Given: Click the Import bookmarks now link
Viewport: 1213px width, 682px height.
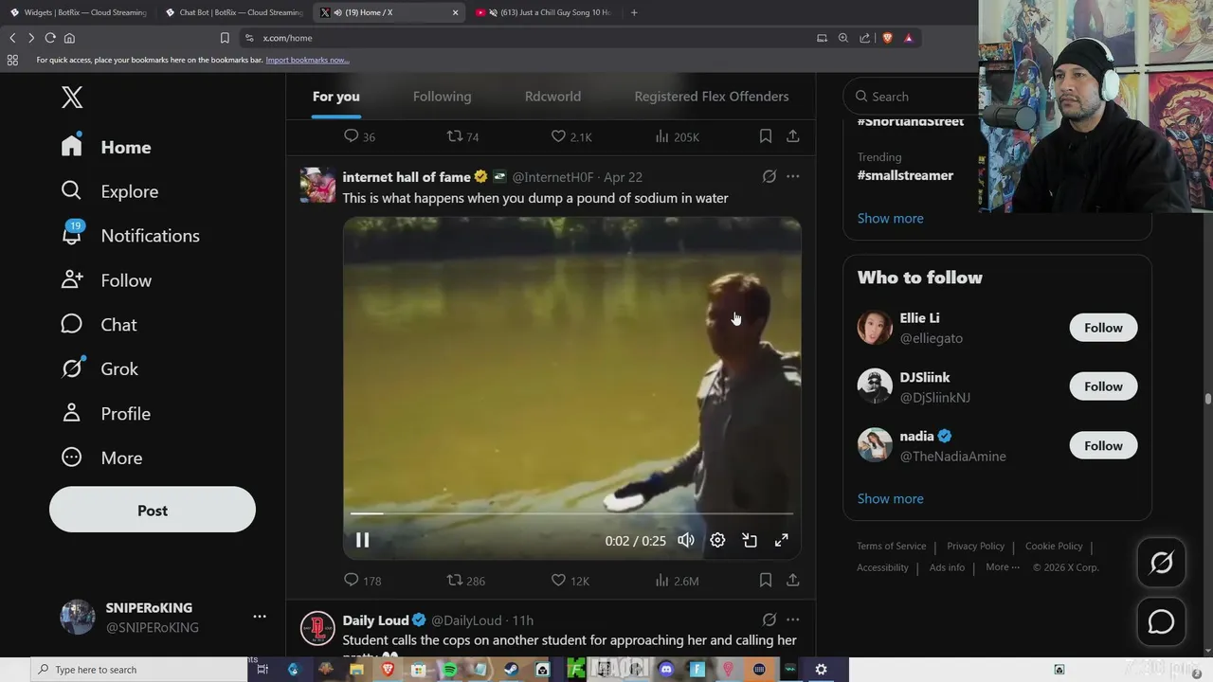Looking at the screenshot, I should click(307, 60).
